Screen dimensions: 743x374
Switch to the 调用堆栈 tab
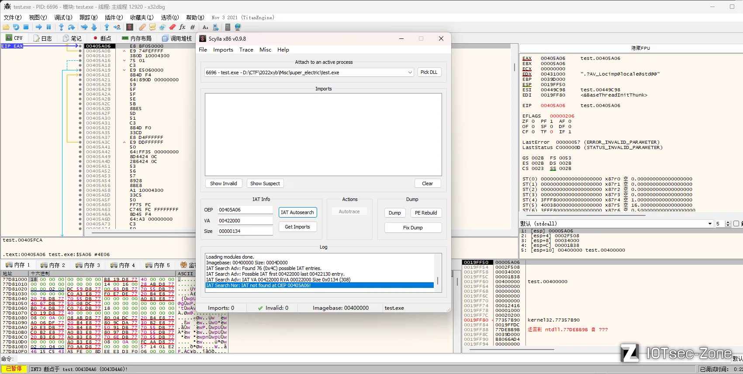pos(177,38)
